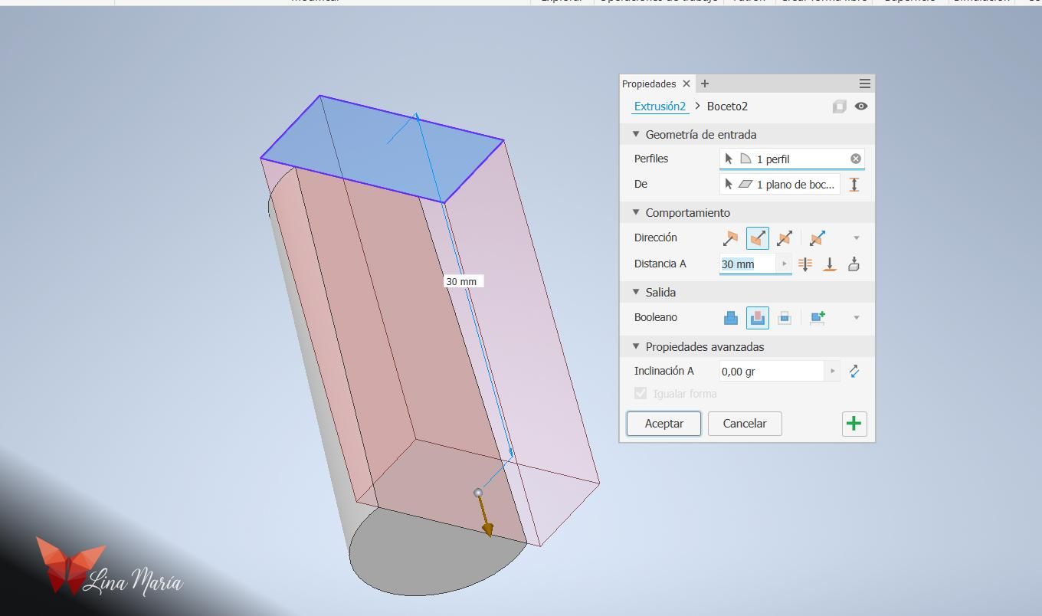
Task: Select the Intersect boolean icon
Action: pos(785,318)
